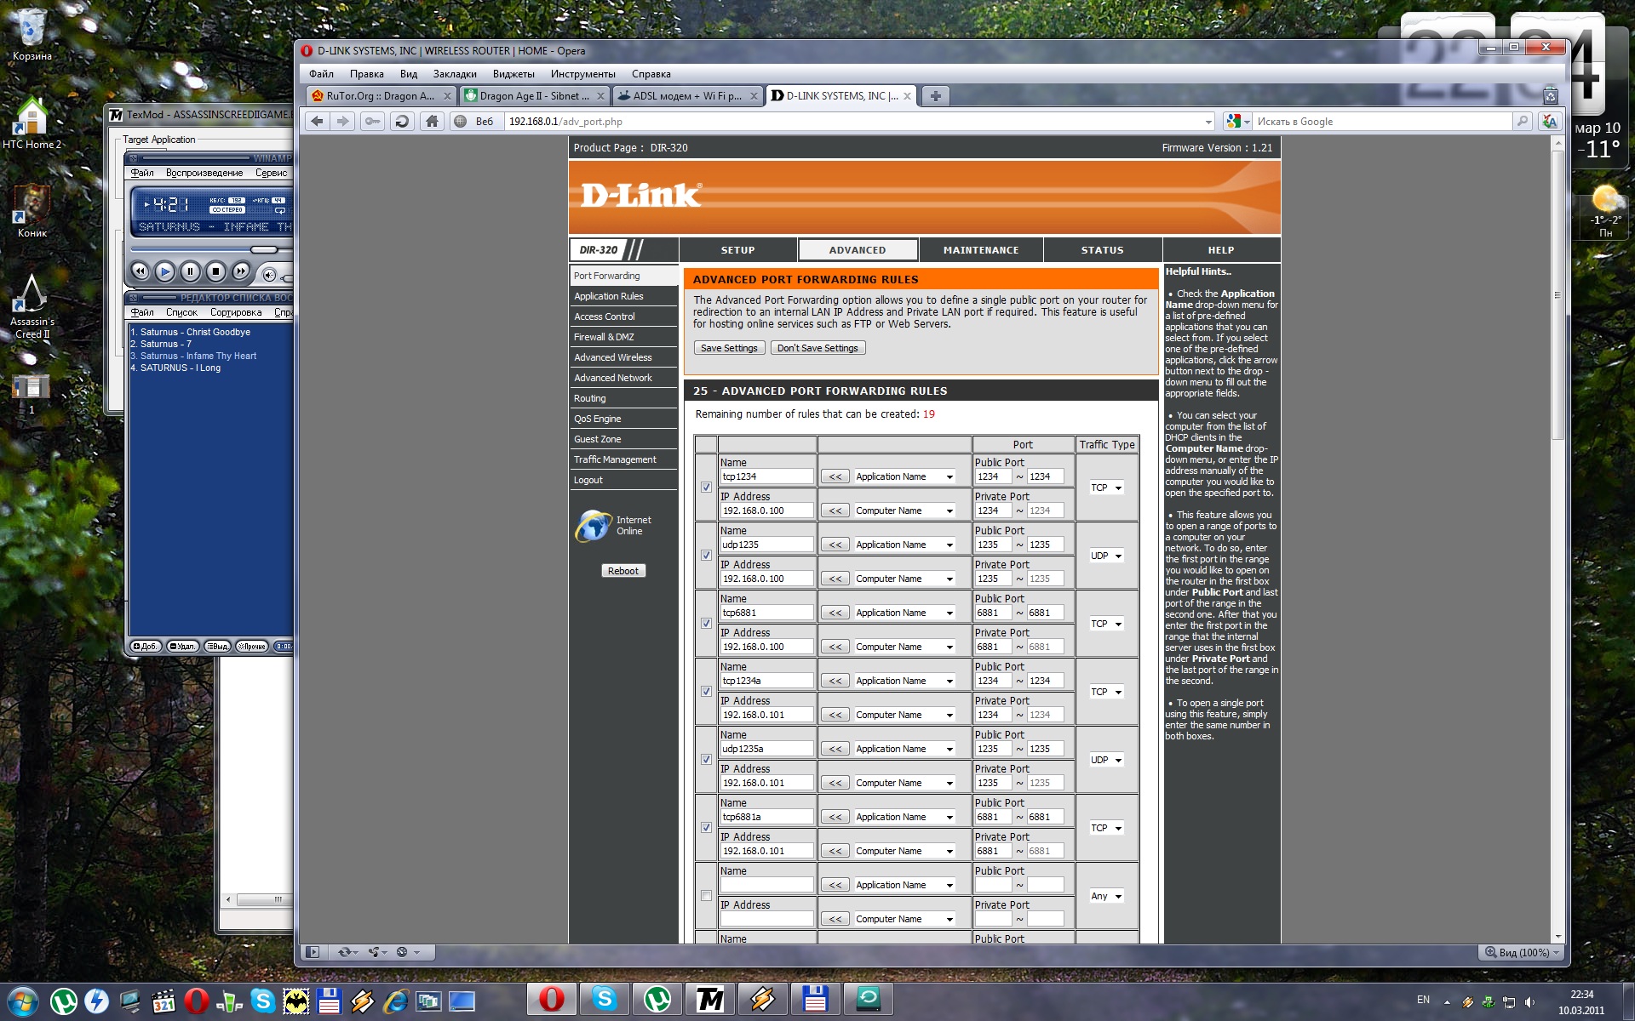
Task: Open new tab with plus icon
Action: tap(935, 96)
